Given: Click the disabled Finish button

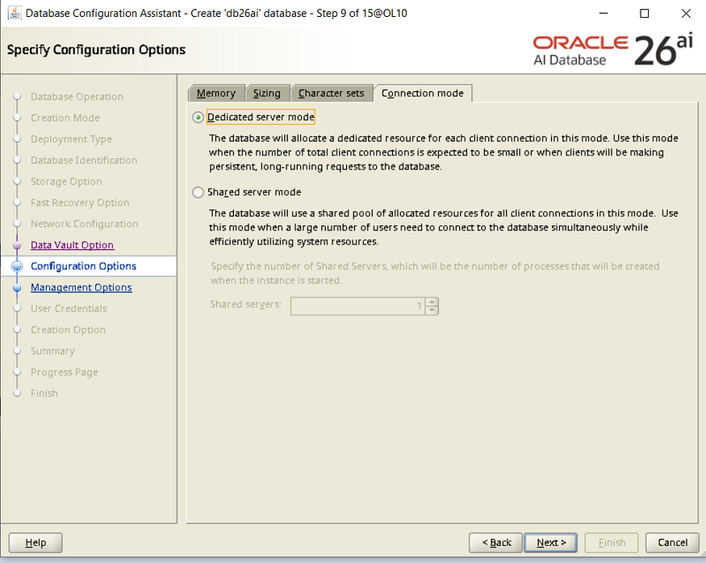Looking at the screenshot, I should click(612, 543).
